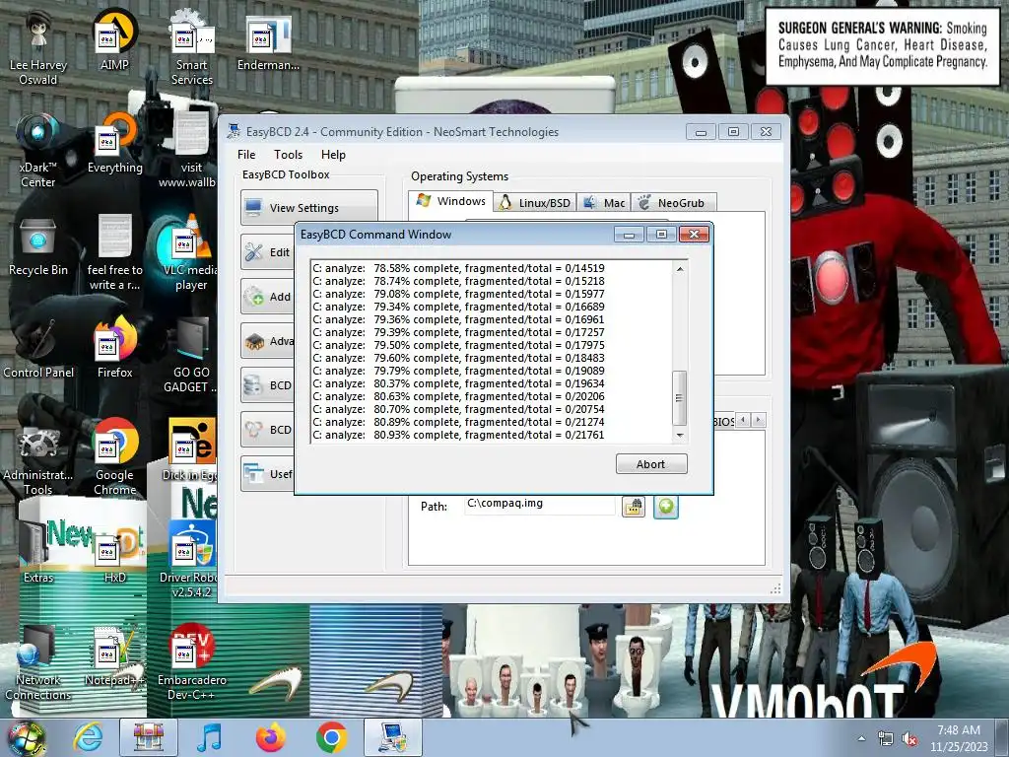The height and width of the screenshot is (757, 1009).
Task: Click the Abort button
Action: point(651,464)
